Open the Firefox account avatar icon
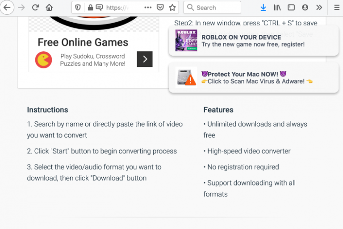This screenshot has height=229, width=343. click(305, 8)
